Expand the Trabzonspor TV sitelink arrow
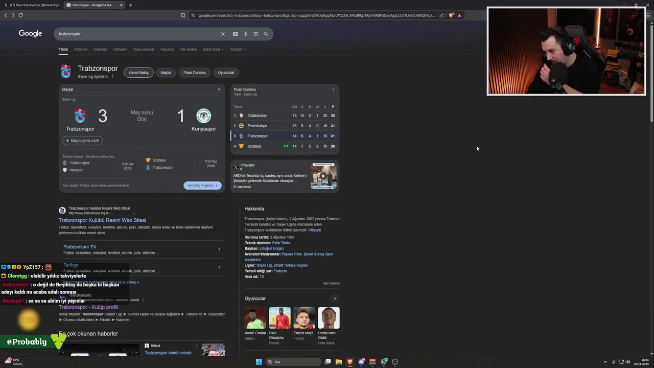 [219, 249]
